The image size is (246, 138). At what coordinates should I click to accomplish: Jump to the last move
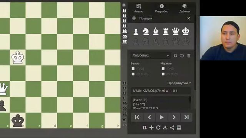[186, 117]
